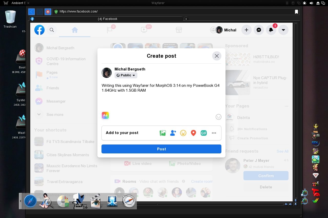This screenshot has height=218, width=328.
Task: Click the Wayfarer back navigation button
Action: tap(31, 11)
